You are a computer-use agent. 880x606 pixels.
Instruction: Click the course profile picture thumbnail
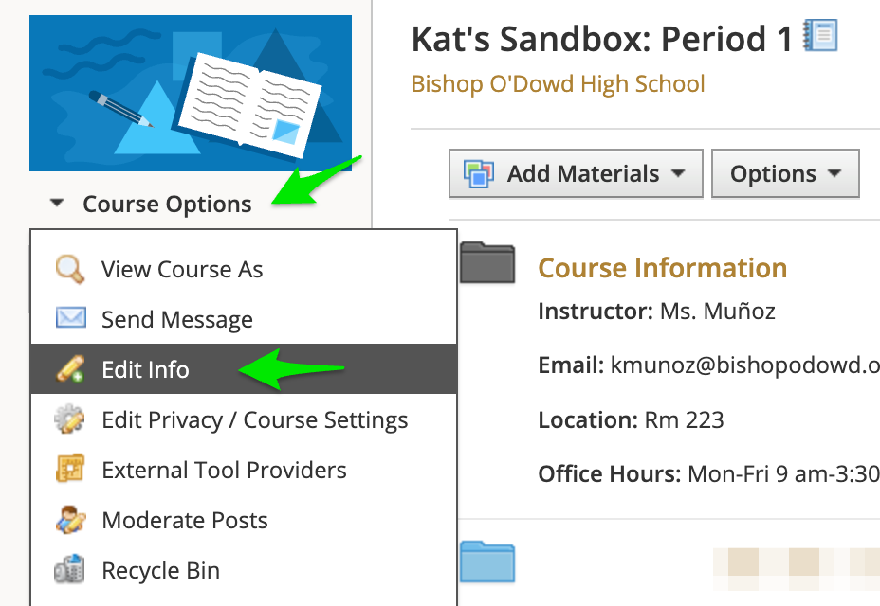click(191, 93)
